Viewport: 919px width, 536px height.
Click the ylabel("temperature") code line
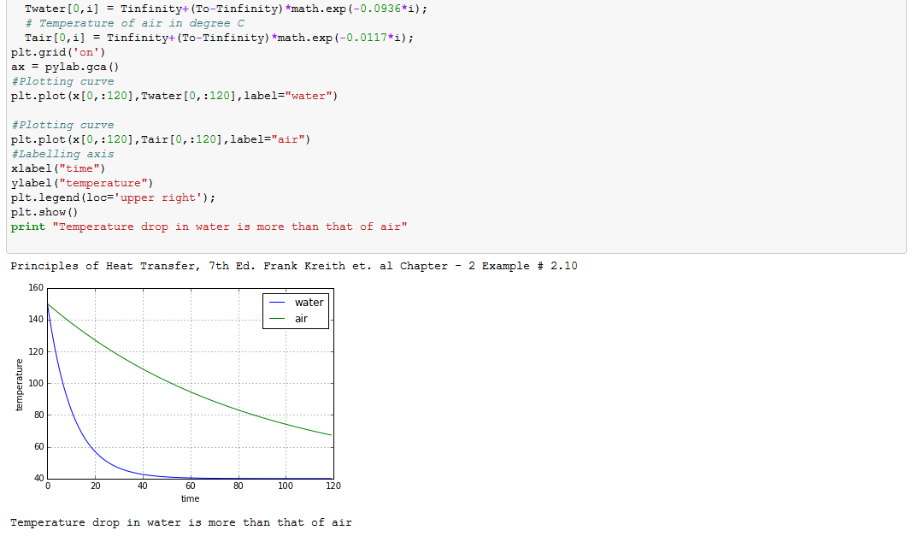click(82, 183)
